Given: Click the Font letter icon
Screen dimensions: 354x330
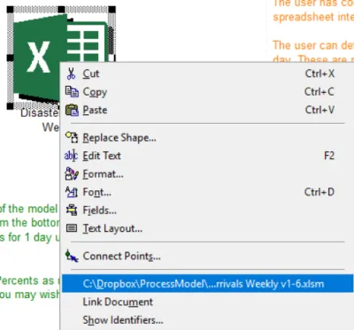Looking at the screenshot, I should click(72, 192).
